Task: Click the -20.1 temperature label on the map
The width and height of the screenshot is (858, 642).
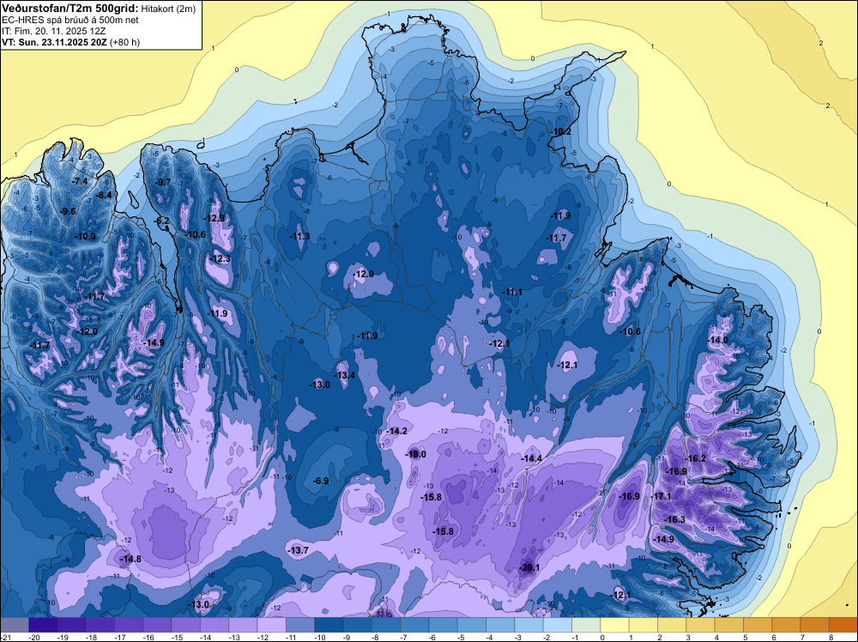Action: click(x=529, y=567)
